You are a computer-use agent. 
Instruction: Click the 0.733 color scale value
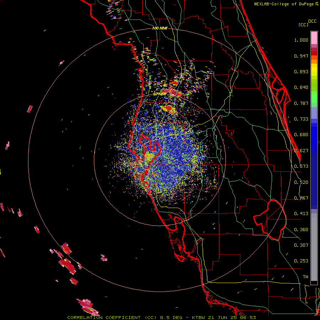301,119
